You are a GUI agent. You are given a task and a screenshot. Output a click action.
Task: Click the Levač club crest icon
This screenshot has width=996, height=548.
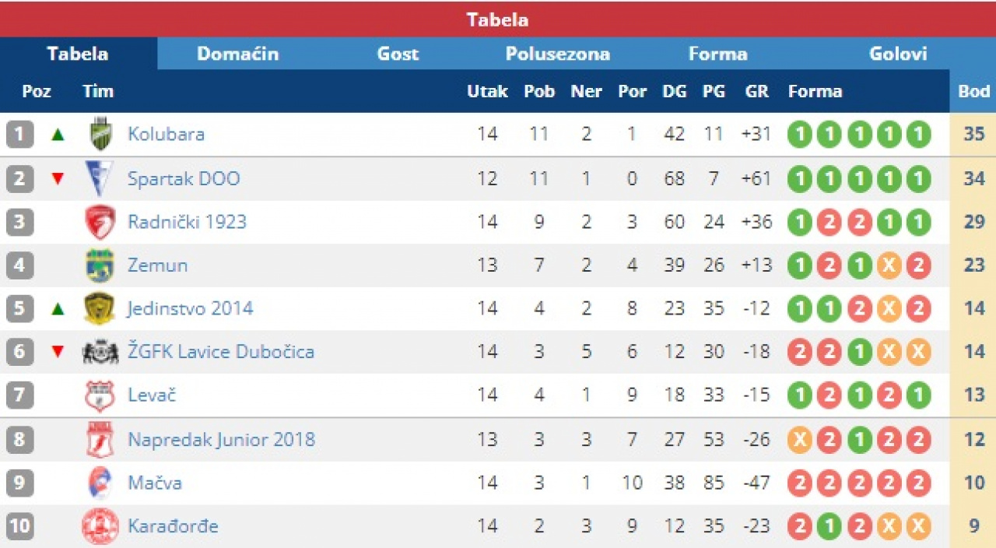pos(100,395)
